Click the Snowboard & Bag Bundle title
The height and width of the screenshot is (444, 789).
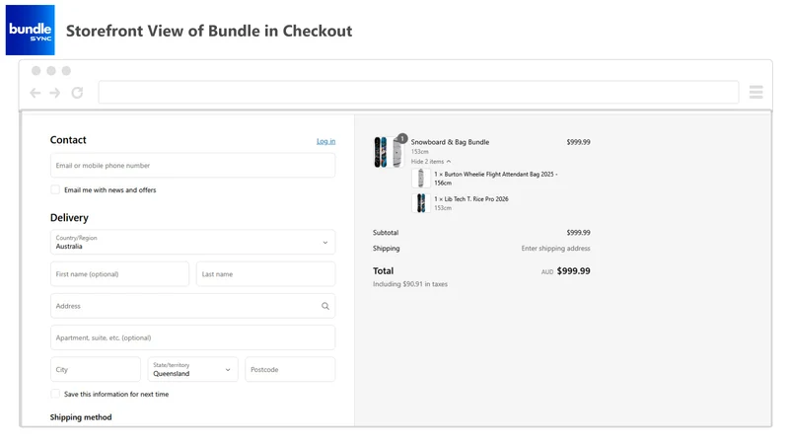[450, 142]
